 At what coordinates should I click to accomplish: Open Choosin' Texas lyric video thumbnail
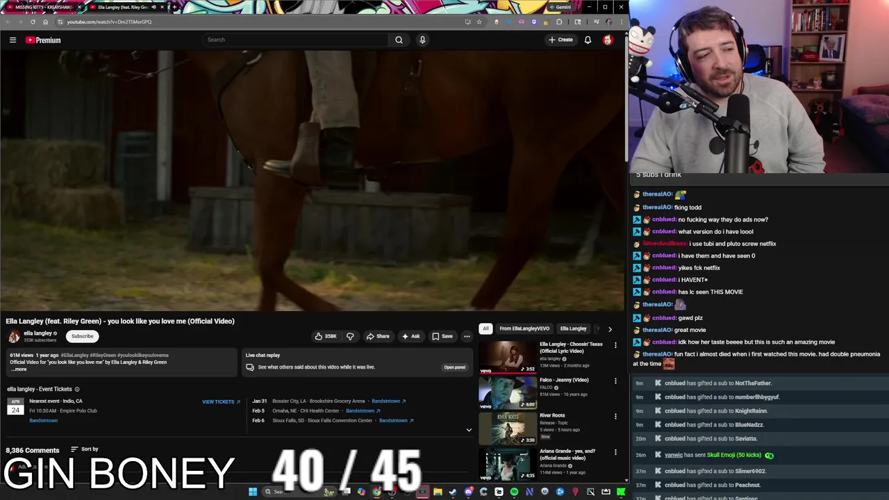tap(508, 356)
